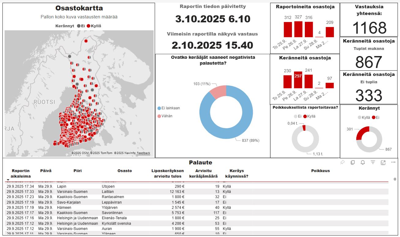Viewport: 400px width, 237px height.
Task: Set an alert with the bell icon
Action: (363, 163)
